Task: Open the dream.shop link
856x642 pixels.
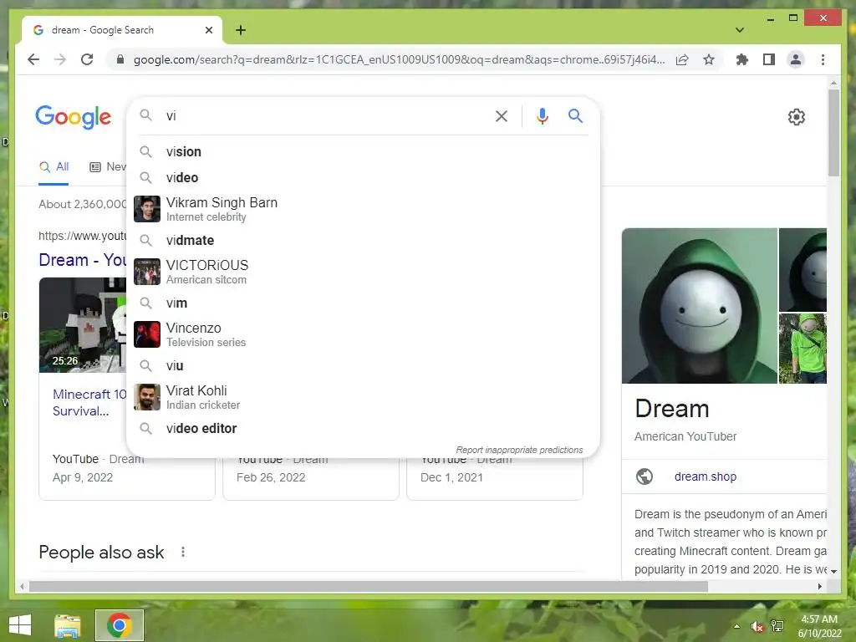Action: pyautogui.click(x=706, y=476)
